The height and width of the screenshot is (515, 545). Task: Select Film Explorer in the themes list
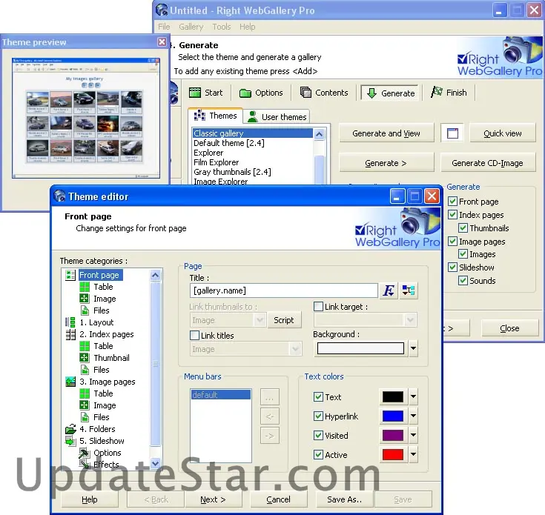pyautogui.click(x=217, y=162)
